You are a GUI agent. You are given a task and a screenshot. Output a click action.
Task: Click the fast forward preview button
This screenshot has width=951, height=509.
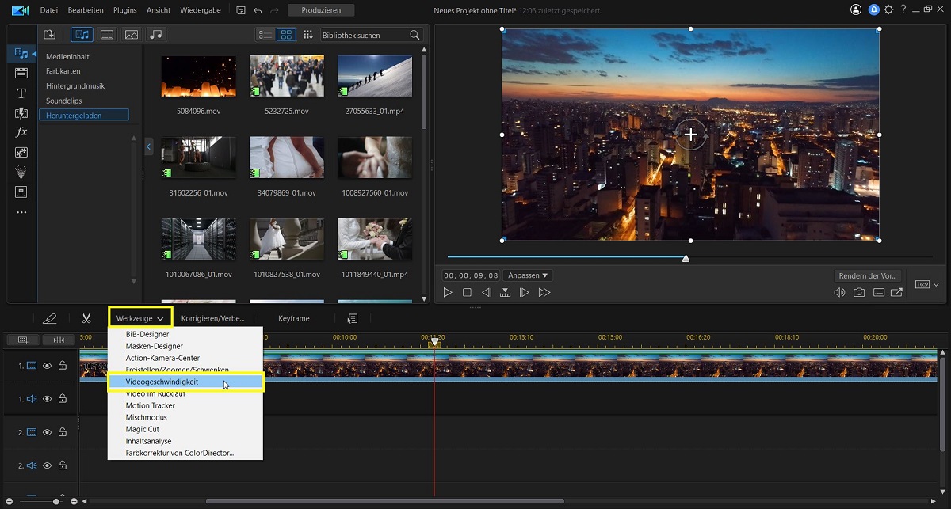[544, 293]
